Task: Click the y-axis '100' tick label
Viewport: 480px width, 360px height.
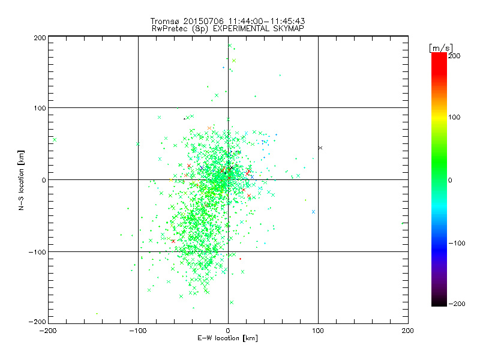Action: [40, 108]
